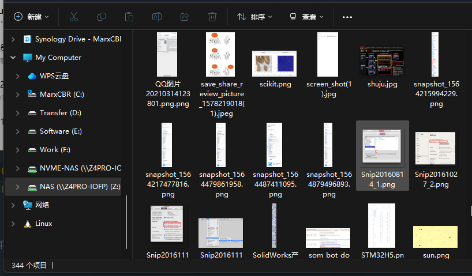Click the Paste clipboard icon

[x=129, y=17]
